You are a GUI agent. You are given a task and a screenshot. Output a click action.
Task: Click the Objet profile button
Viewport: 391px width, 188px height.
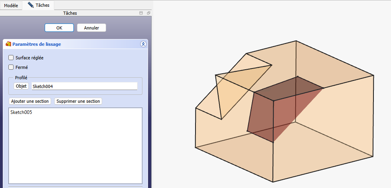pos(21,86)
